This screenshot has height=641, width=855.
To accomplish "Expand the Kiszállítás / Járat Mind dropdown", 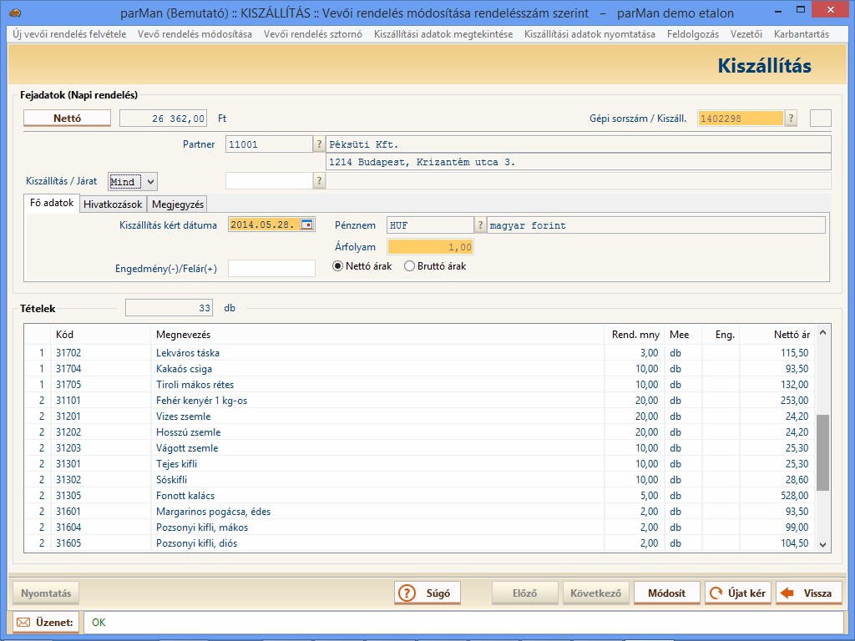I will click(x=150, y=181).
